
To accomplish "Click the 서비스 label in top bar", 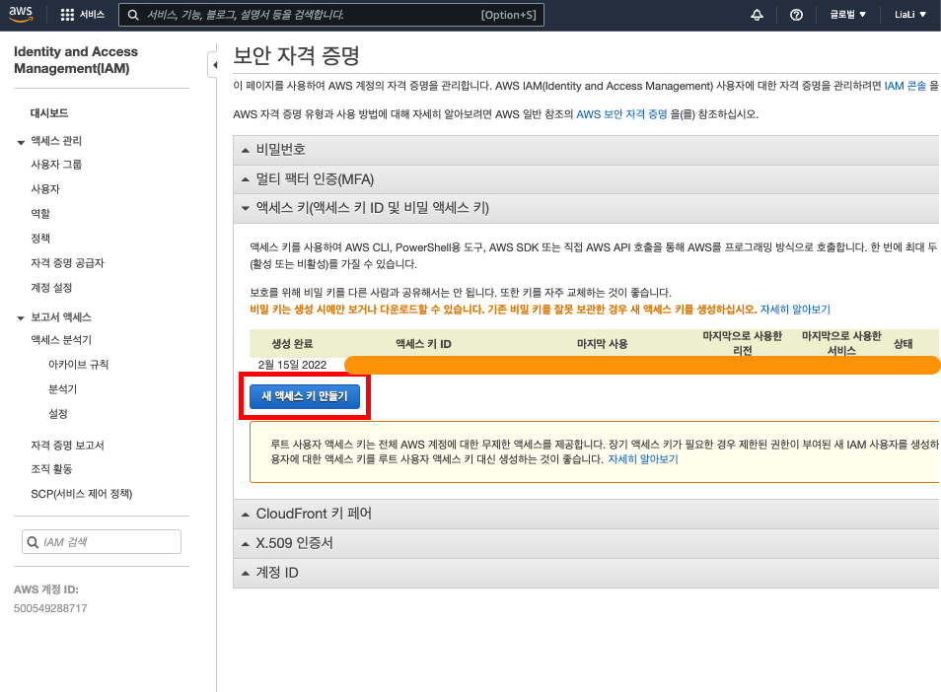I will pos(92,15).
